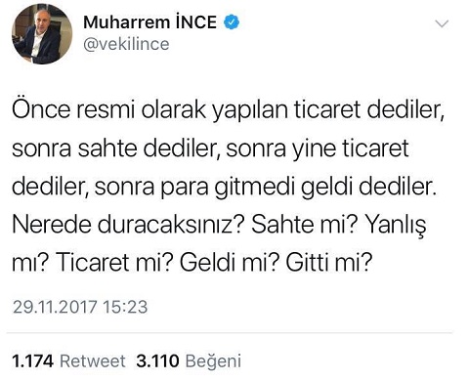The image size is (468, 381).
Task: Click the divider line above the stats
Action: point(230,333)
